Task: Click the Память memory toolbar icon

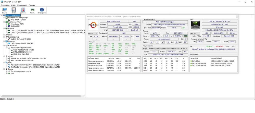Action: click(32, 10)
